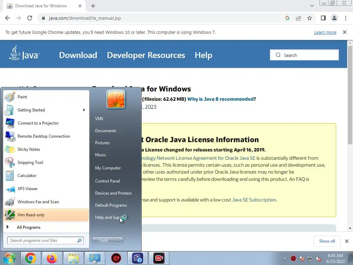Close the downloads bar
Screen dimensions: 353x265
347,241
